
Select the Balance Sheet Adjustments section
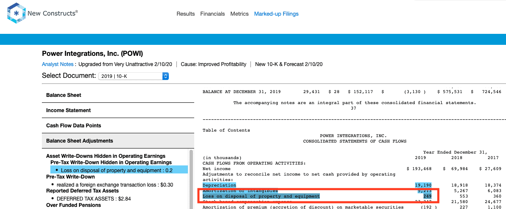click(118, 140)
